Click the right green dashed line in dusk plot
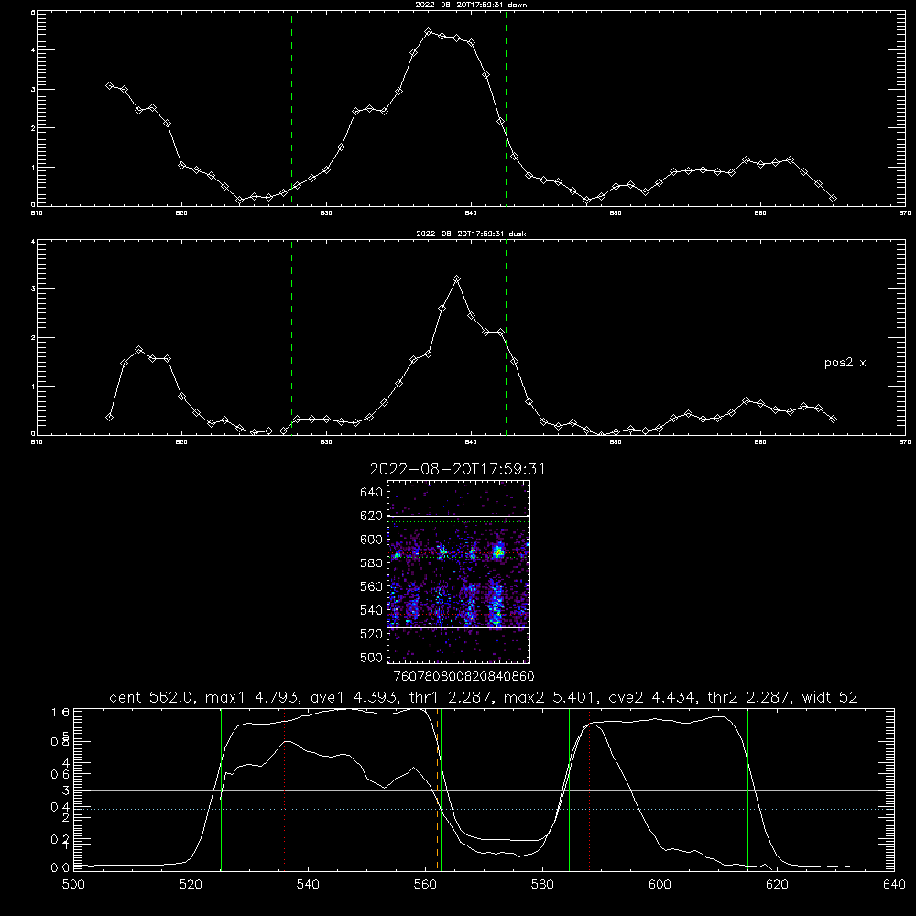 (506, 337)
